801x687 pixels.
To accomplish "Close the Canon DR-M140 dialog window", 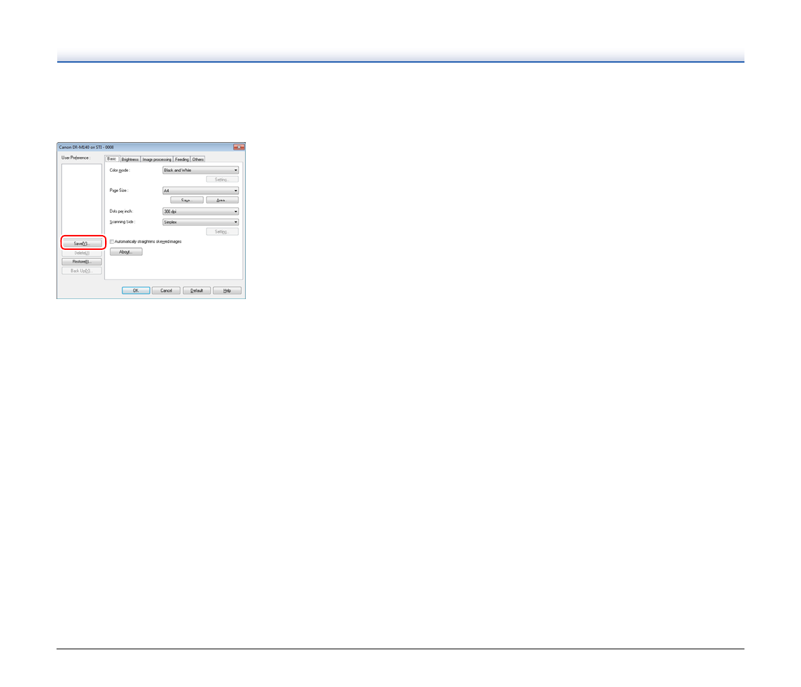I will [x=238, y=147].
